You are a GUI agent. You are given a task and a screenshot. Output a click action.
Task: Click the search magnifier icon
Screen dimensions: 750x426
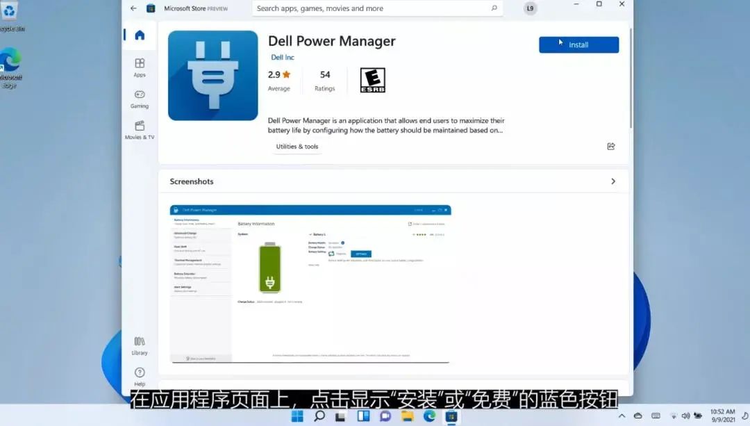pyautogui.click(x=493, y=8)
